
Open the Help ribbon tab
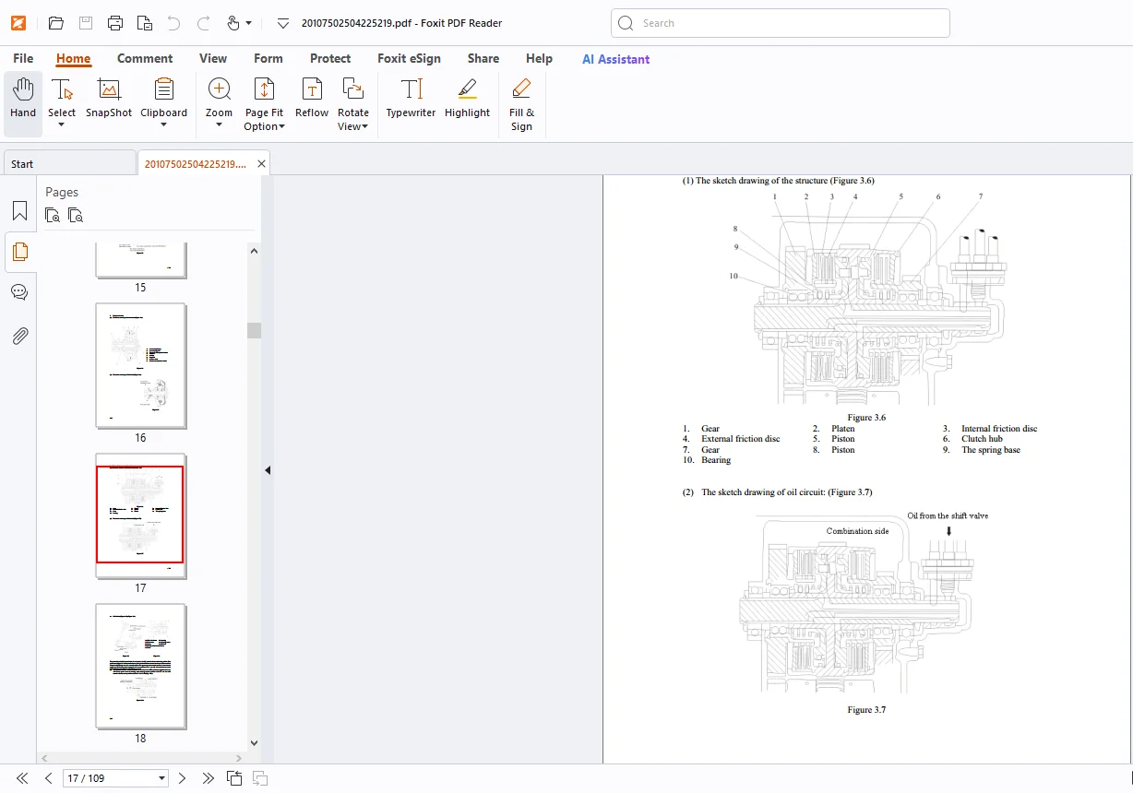pos(539,58)
